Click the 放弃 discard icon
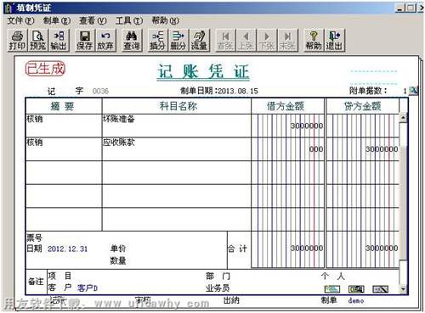Viewport: 425px width, 313px height. (105, 41)
